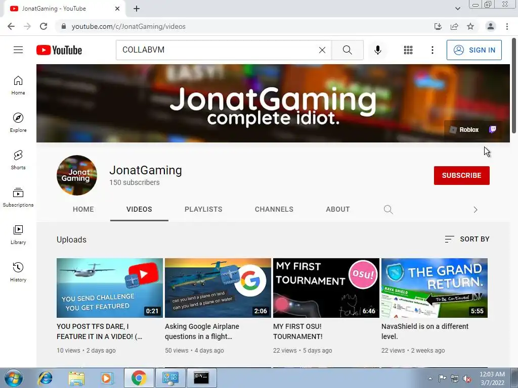
Task: Open 'Asking Google Airplane questions' title
Action: pos(202,331)
